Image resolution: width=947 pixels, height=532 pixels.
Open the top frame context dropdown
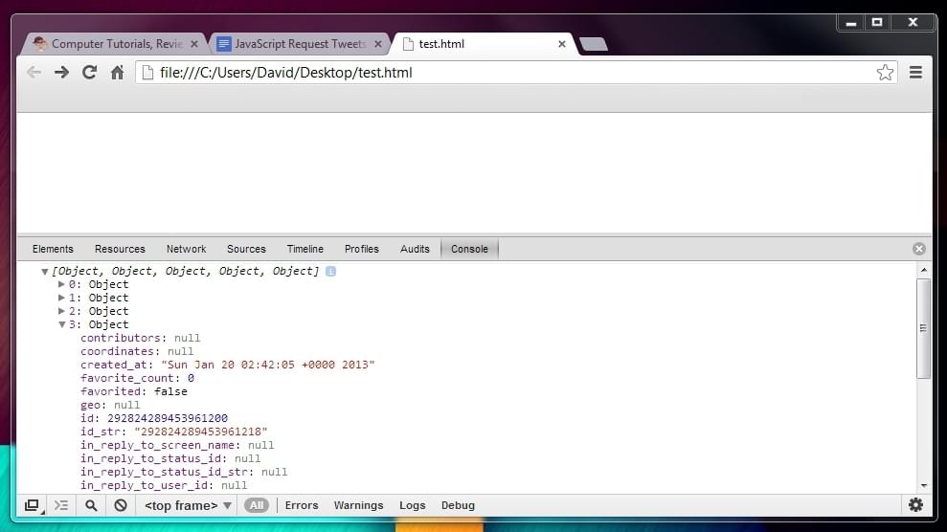tap(188, 505)
